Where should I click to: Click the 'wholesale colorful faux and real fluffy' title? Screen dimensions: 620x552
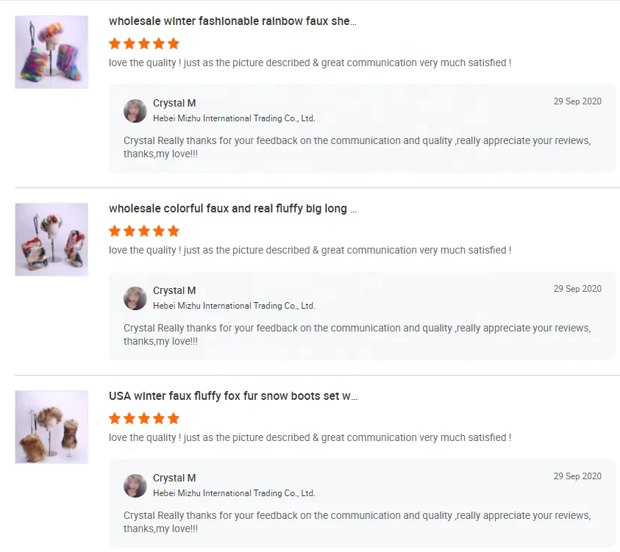(232, 209)
